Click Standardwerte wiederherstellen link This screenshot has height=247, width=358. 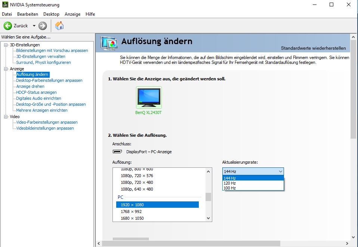pos(313,48)
